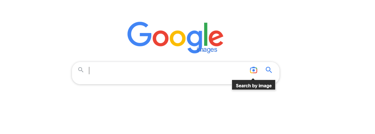This screenshot has width=375, height=134.
Task: Open Search by image camera icon
Action: point(254,70)
